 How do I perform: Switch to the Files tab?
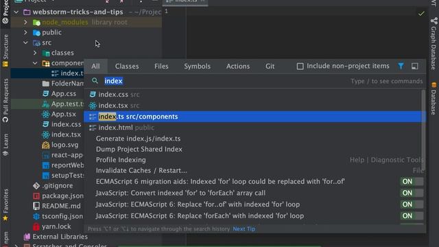pyautogui.click(x=161, y=67)
